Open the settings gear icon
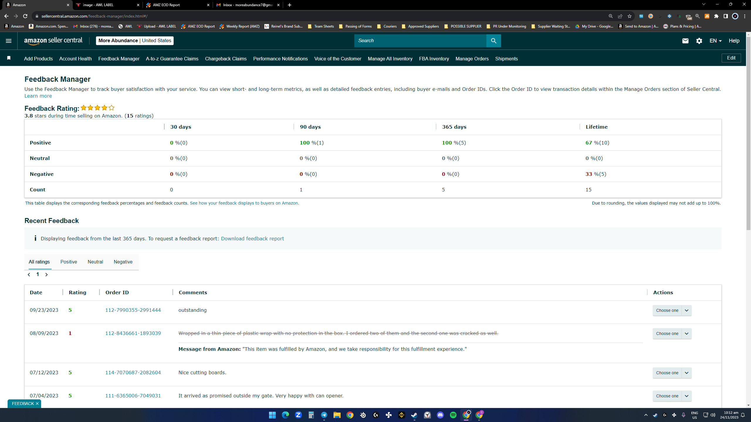 699,41
